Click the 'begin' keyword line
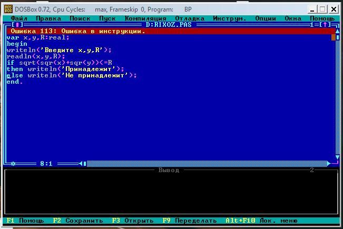Screen dimensions: 343x229 pos(17,44)
